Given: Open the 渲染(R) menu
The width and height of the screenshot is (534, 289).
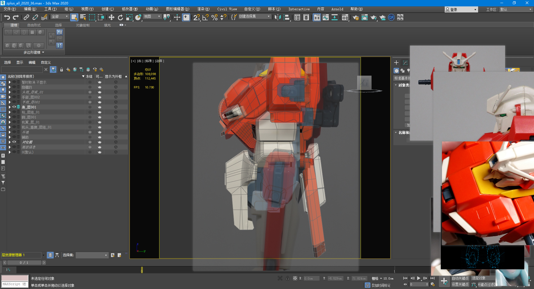Looking at the screenshot, I should point(203,9).
